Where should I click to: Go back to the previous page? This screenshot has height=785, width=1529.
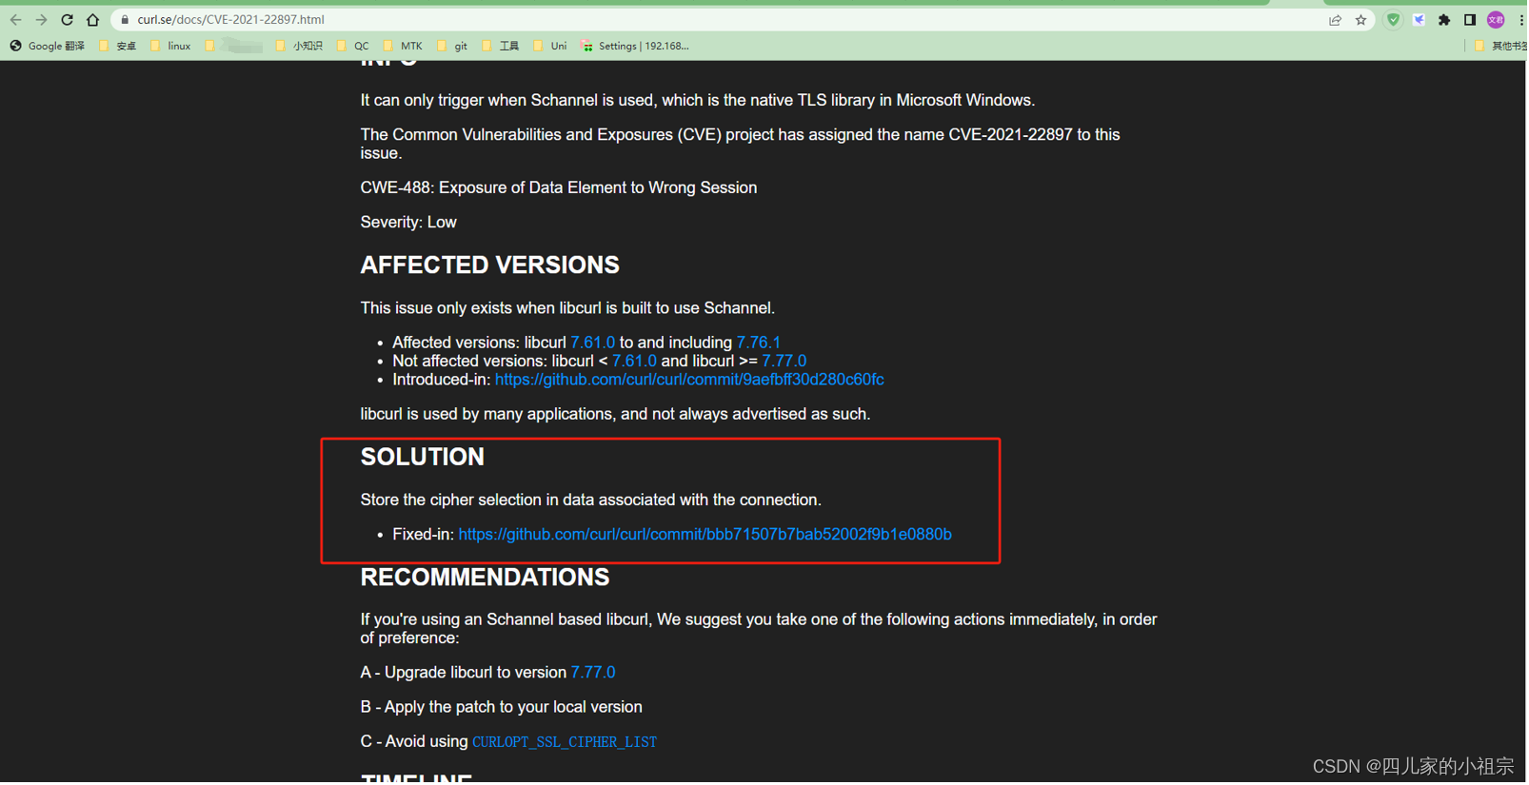[15, 19]
